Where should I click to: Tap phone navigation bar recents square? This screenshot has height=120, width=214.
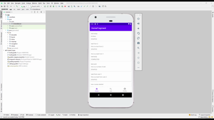pyautogui.click(x=123, y=95)
